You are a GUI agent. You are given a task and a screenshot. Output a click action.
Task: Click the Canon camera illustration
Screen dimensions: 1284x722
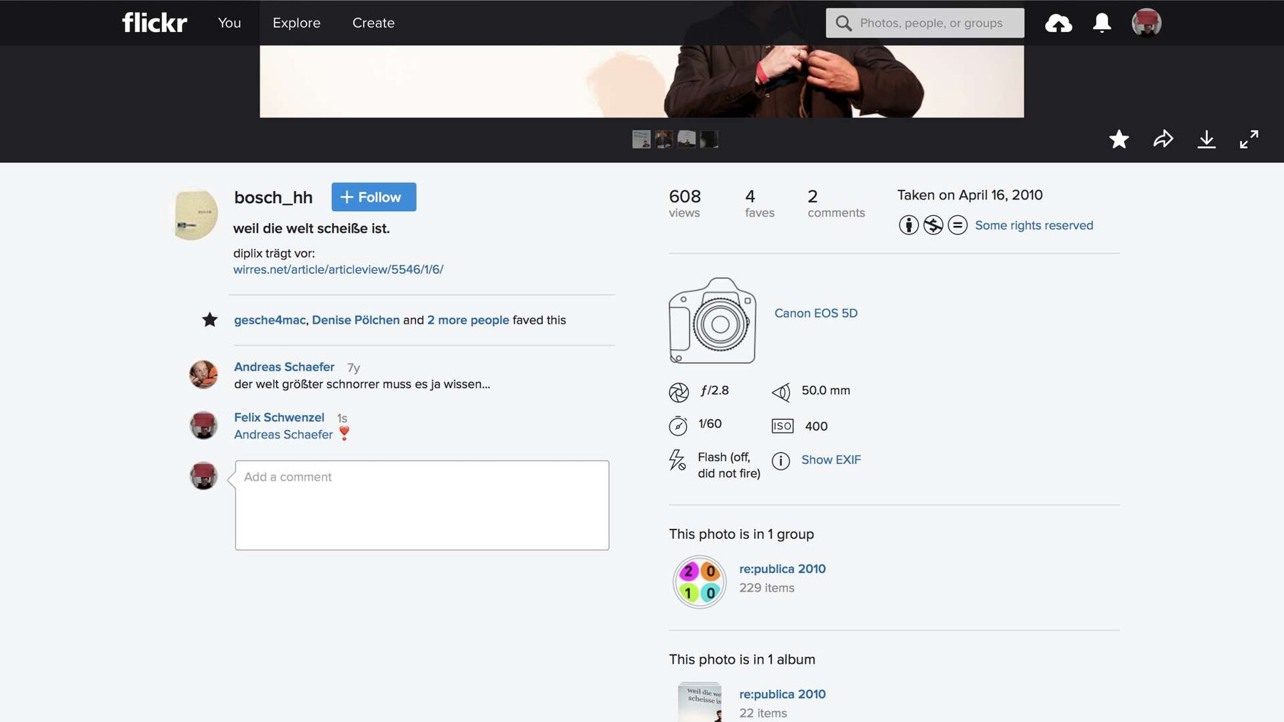712,321
